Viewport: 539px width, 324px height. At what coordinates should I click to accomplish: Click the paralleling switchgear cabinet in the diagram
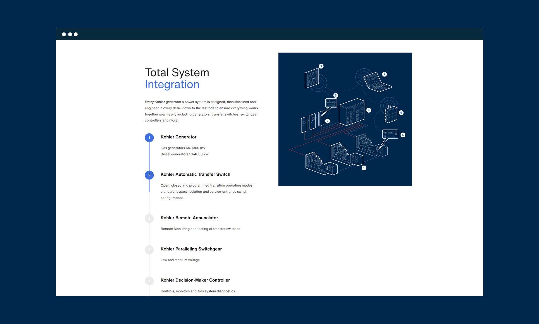pyautogui.click(x=352, y=112)
